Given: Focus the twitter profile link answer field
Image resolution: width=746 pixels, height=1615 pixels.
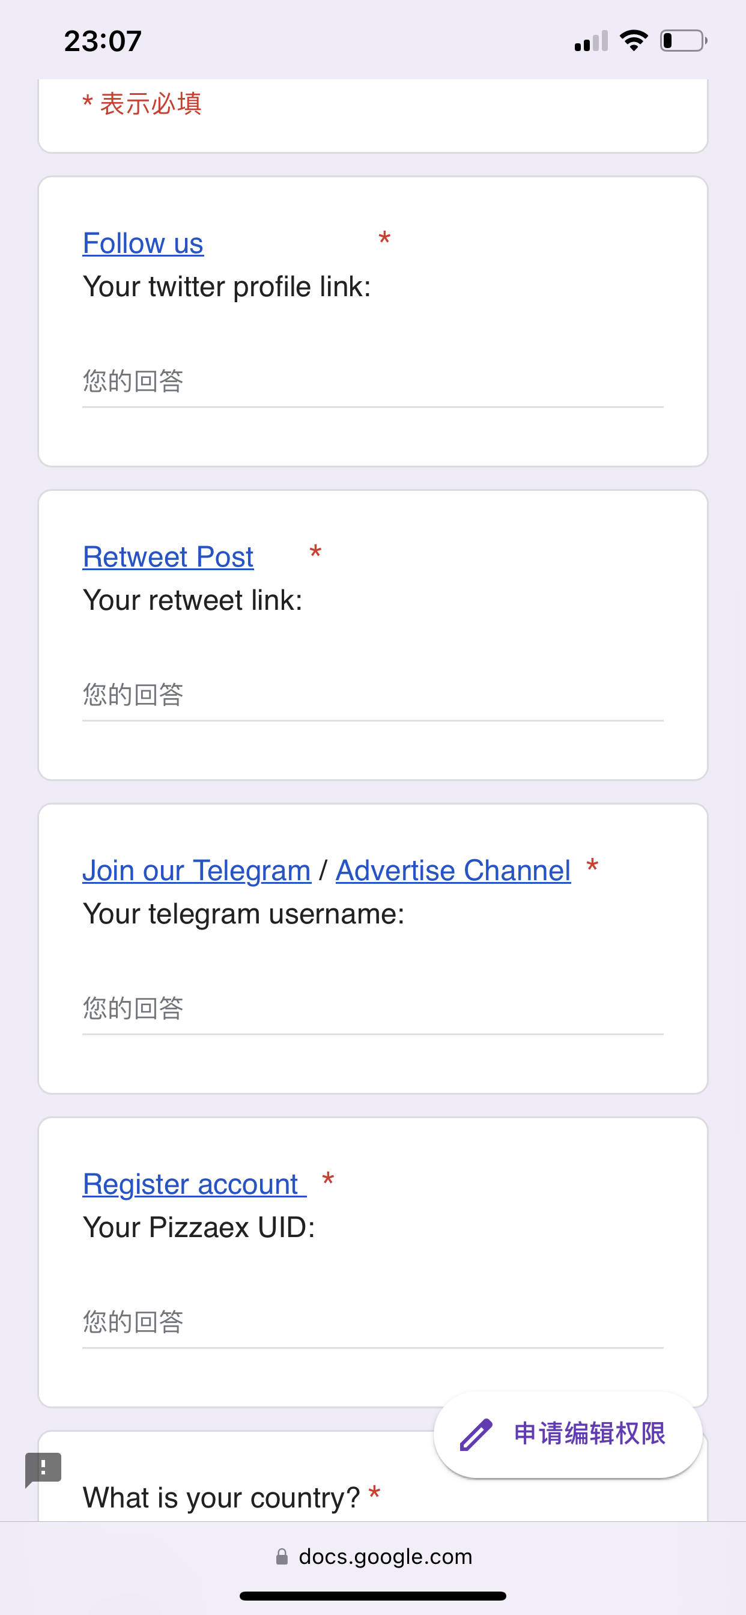Looking at the screenshot, I should (x=372, y=382).
